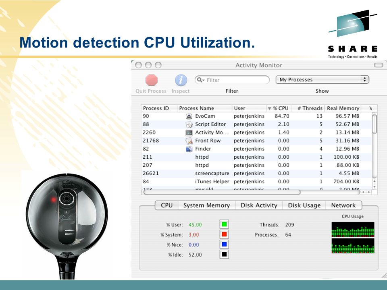This screenshot has width=387, height=290.
Task: Click the toolbar toggle pill button in title bar
Action: [x=379, y=65]
